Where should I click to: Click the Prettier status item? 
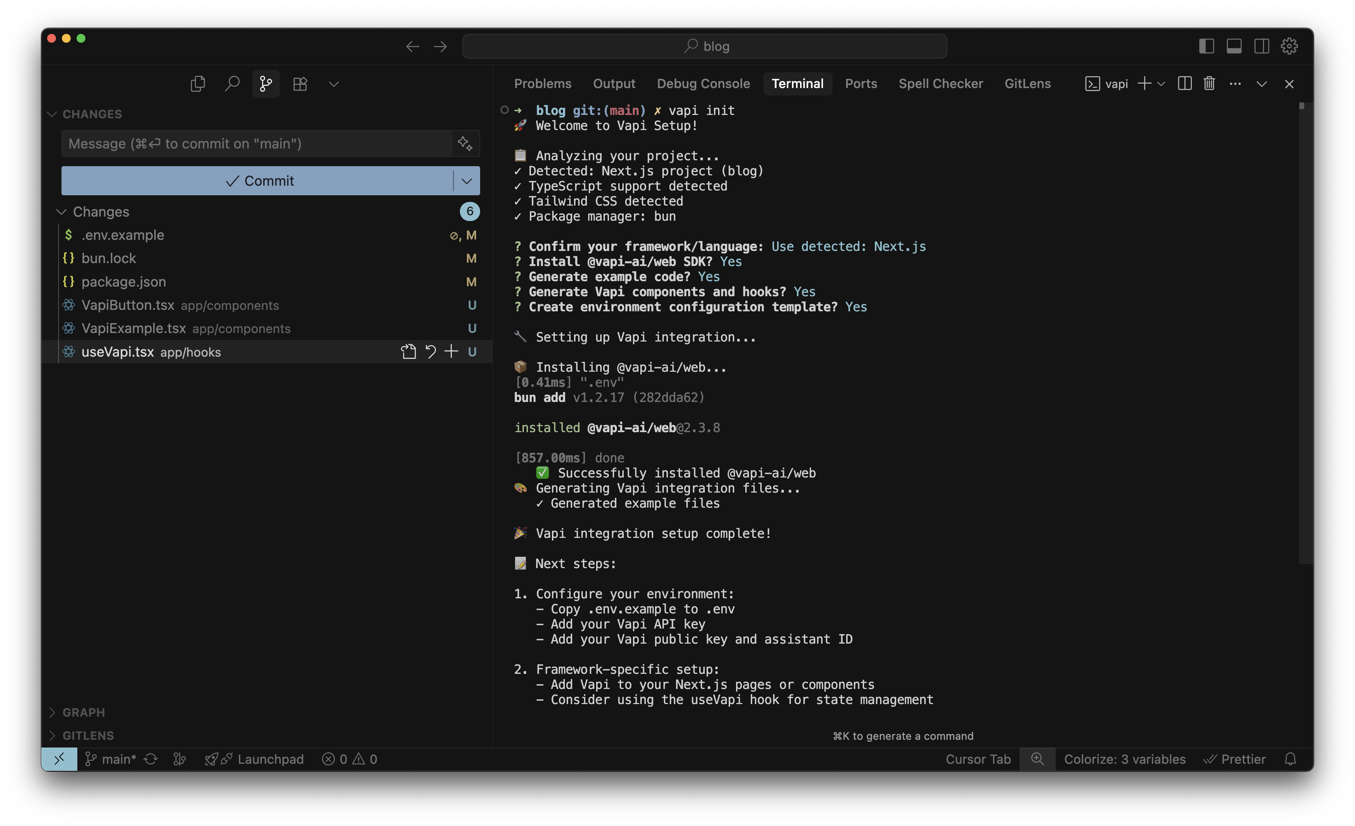(1235, 759)
